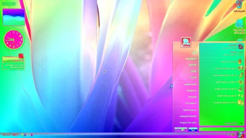Open the user name personal folder link
246x138 pixels.
point(194,53)
